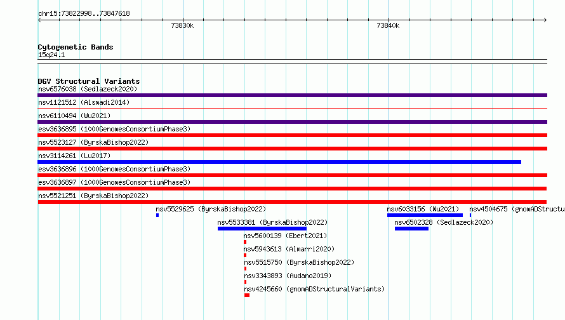Open the nsv1121512 (Alsmadi2014) label
Screen dimensions: 565x320
click(84, 102)
